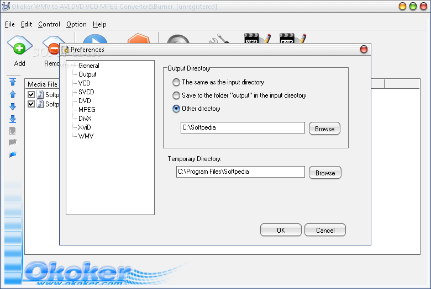431x289 pixels.
Task: Select DivX in preferences tree
Action: [85, 118]
